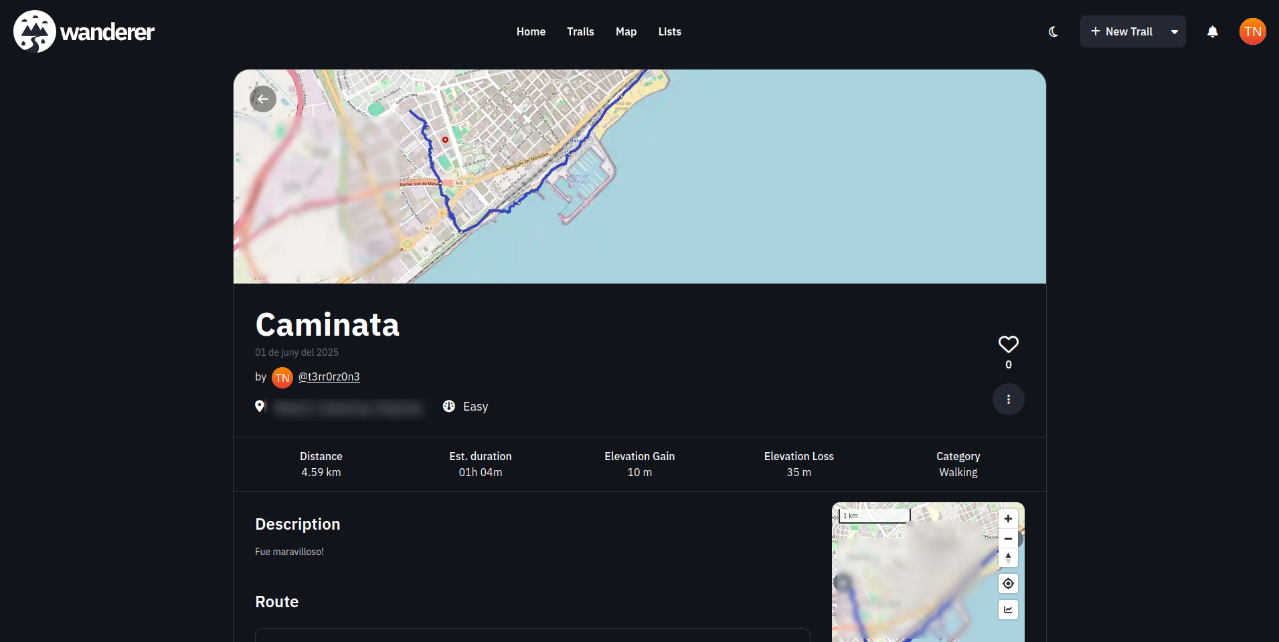Reset map bearing with compass button

click(x=1008, y=558)
